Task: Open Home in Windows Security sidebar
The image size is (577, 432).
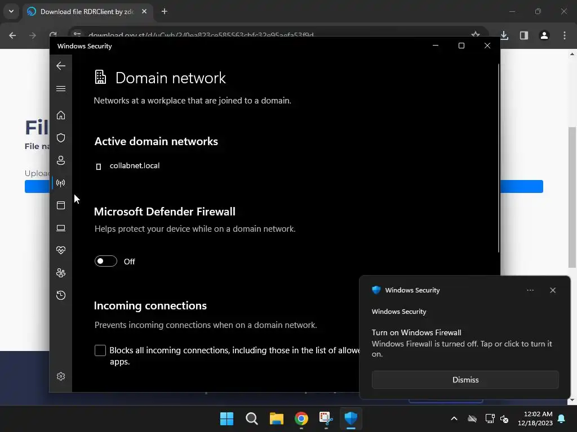Action: 61,115
